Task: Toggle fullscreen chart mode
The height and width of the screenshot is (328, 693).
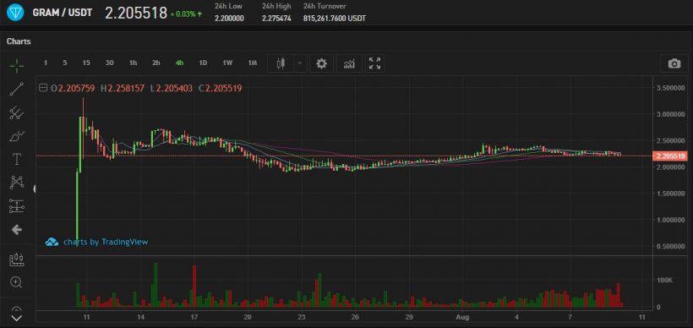Action: 374,63
